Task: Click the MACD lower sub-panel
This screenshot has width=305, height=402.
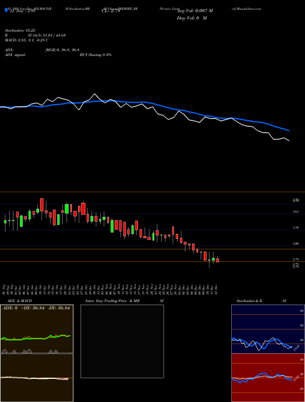Action: [x=37, y=378]
